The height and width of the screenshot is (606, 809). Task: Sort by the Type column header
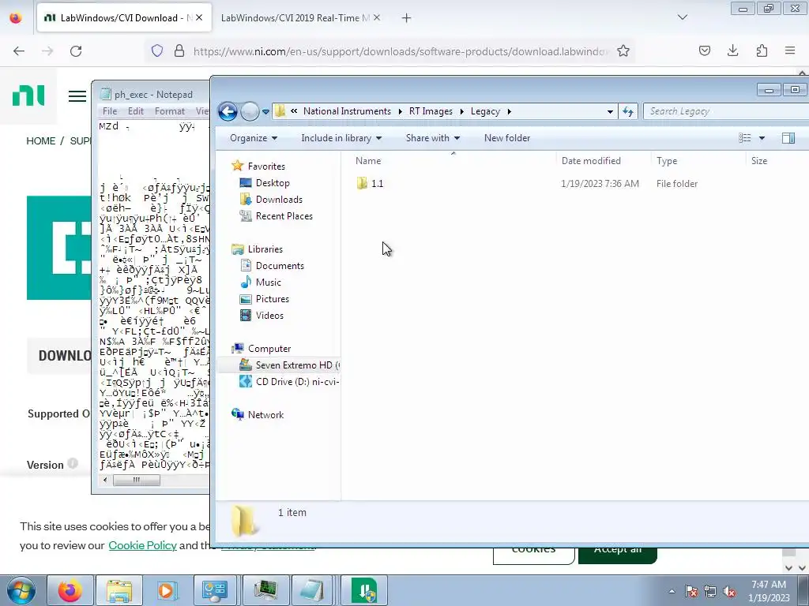[667, 161]
